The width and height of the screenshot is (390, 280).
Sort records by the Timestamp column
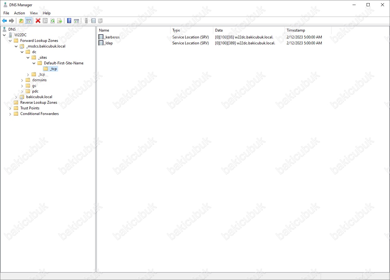coord(308,30)
